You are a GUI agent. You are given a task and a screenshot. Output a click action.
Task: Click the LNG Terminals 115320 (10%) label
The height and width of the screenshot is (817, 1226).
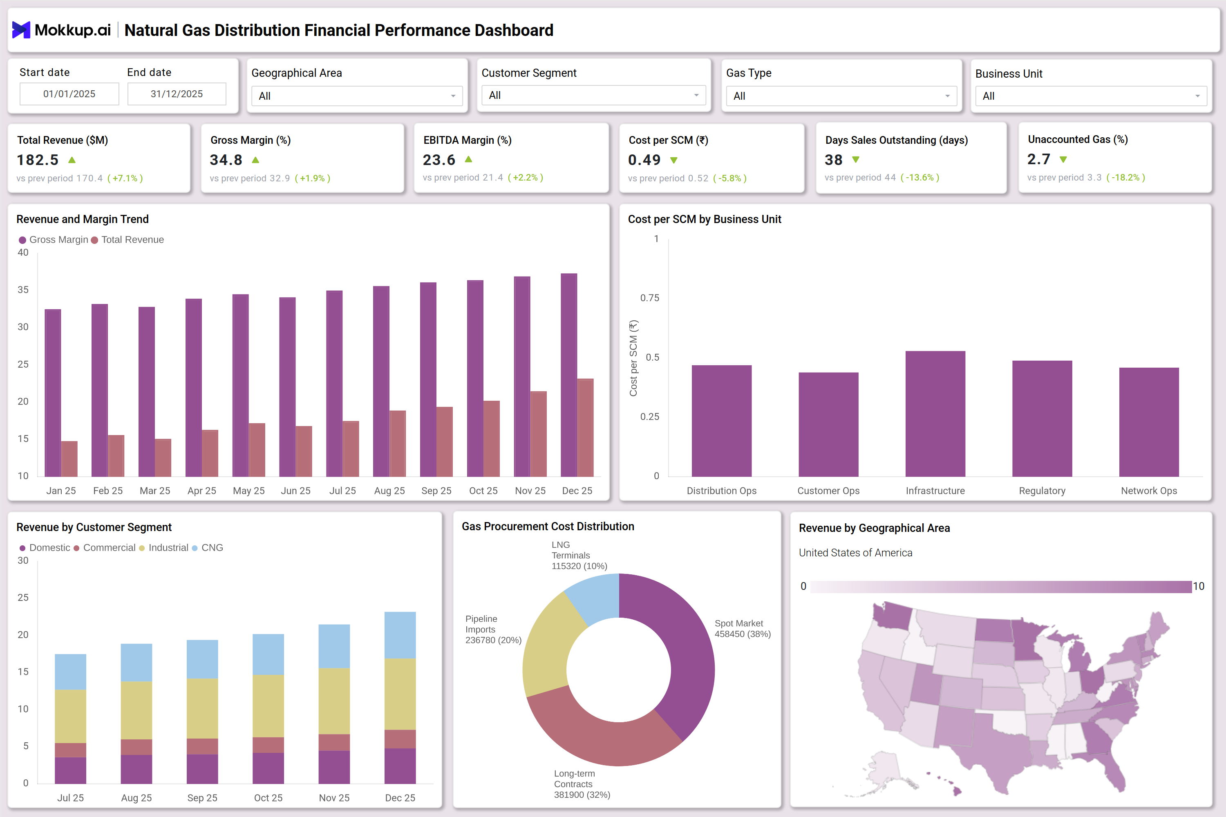click(579, 556)
